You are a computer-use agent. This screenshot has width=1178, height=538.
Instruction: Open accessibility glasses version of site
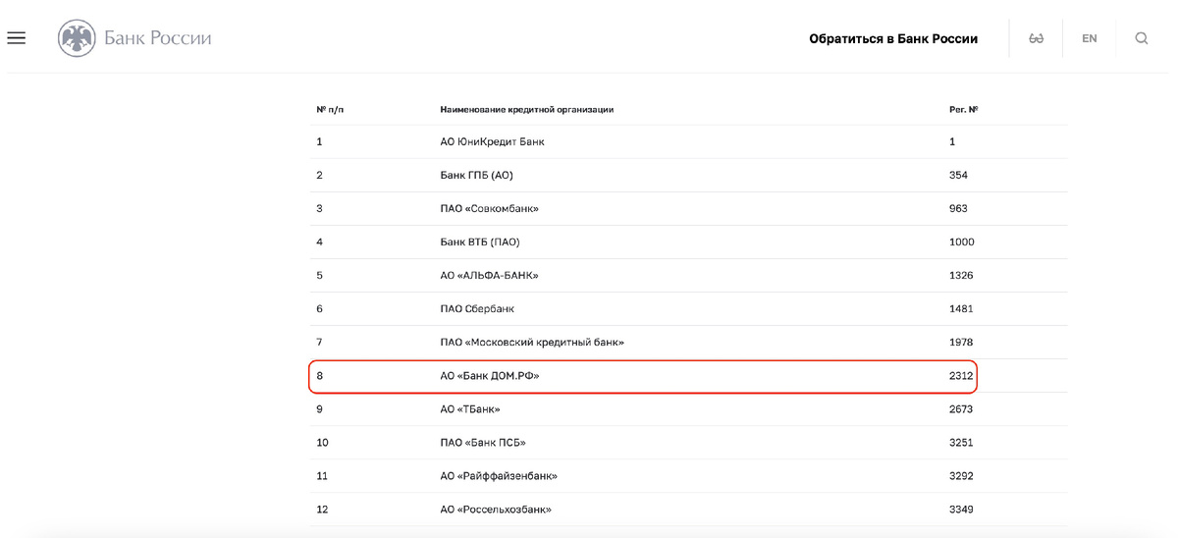1036,38
